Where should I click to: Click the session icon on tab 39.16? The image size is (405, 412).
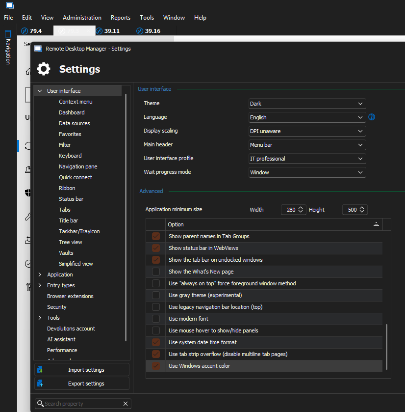pos(140,31)
